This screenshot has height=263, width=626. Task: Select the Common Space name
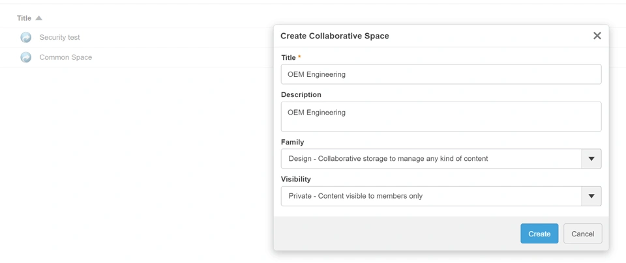pyautogui.click(x=65, y=57)
